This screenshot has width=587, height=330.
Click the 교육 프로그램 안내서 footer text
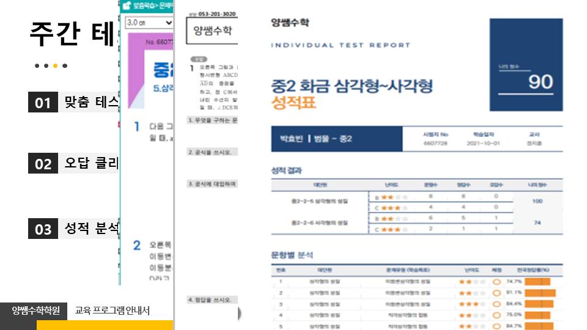[x=112, y=310]
